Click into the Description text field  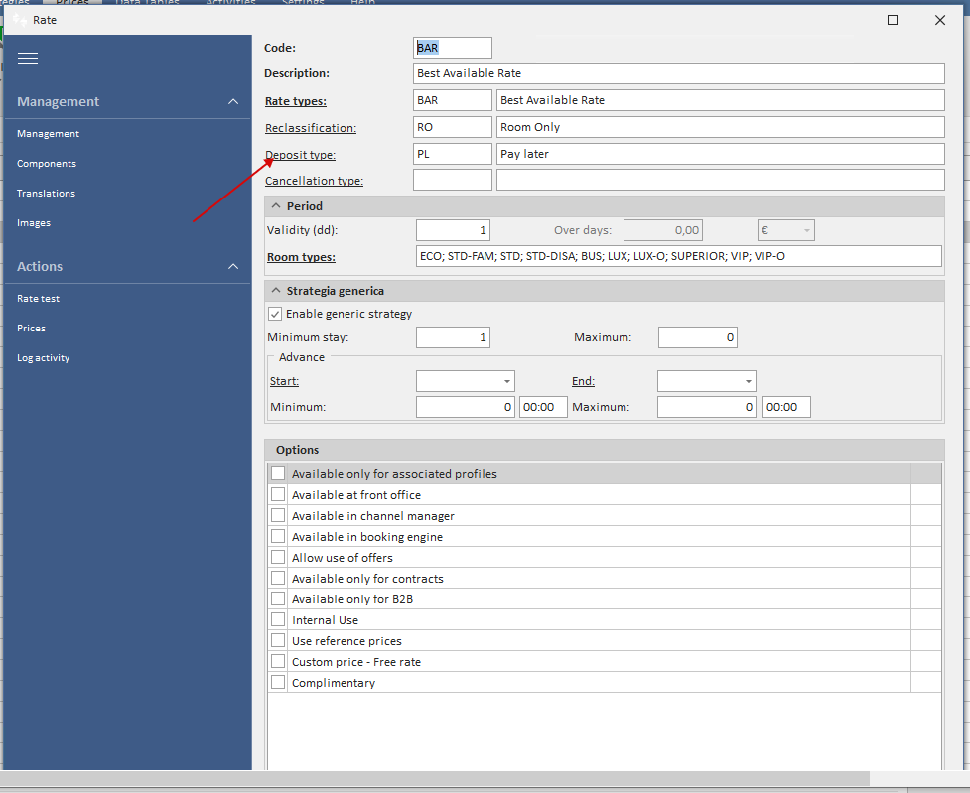(x=679, y=73)
